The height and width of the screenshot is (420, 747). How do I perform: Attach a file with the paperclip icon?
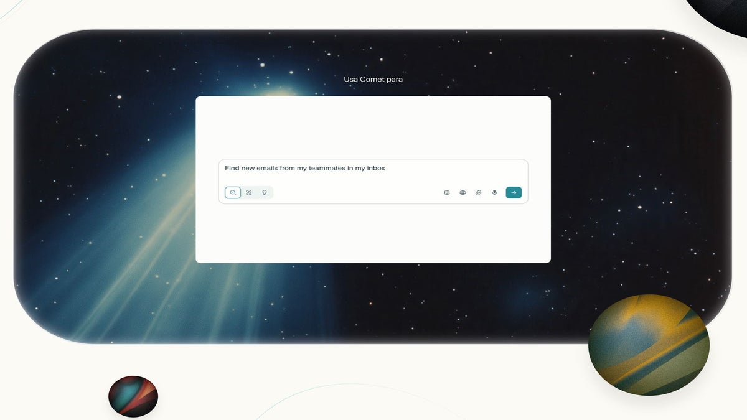click(x=478, y=193)
